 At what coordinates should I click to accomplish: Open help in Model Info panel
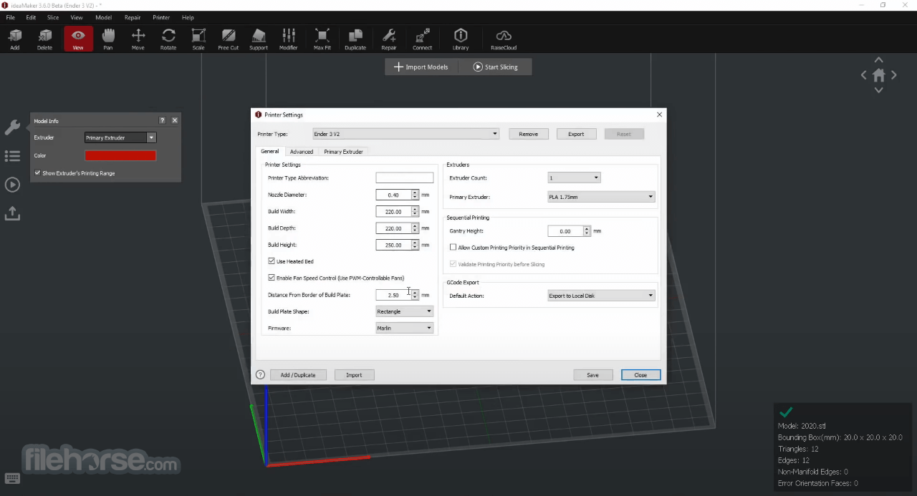coord(163,121)
